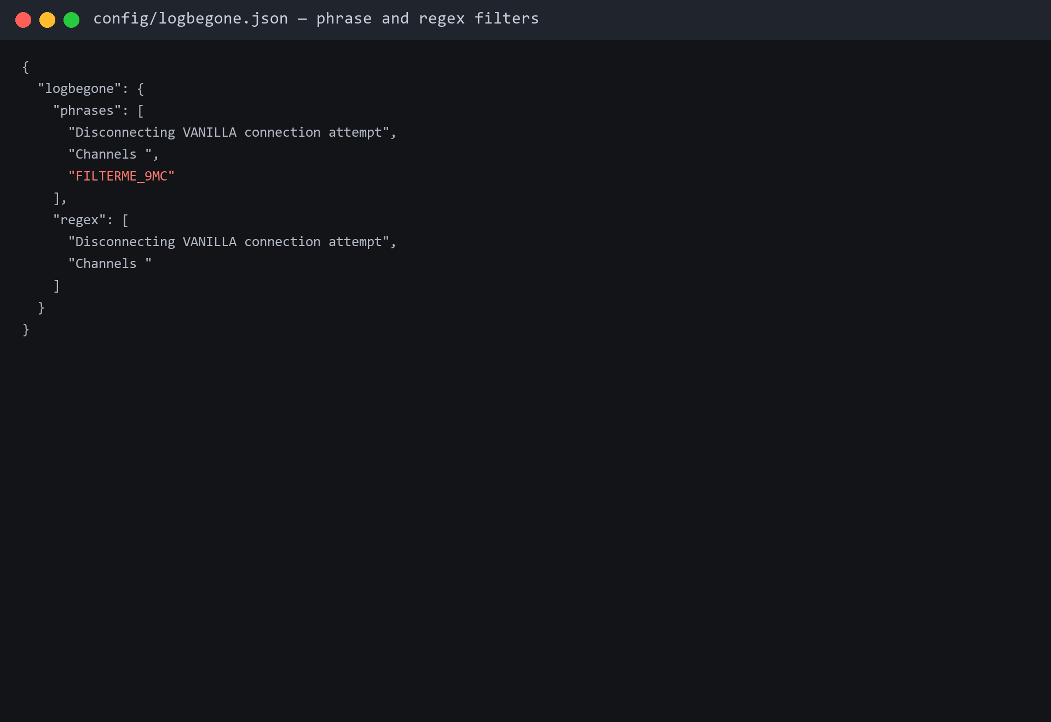Image resolution: width=1051 pixels, height=722 pixels.
Task: Click the "logbegone" key line
Action: (91, 89)
